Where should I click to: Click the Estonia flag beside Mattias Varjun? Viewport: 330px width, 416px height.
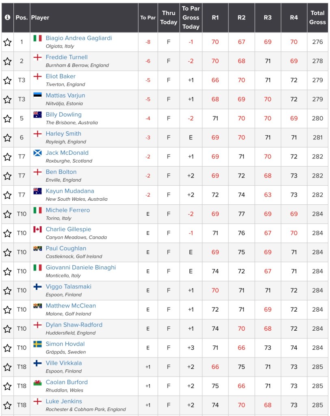pyautogui.click(x=37, y=95)
